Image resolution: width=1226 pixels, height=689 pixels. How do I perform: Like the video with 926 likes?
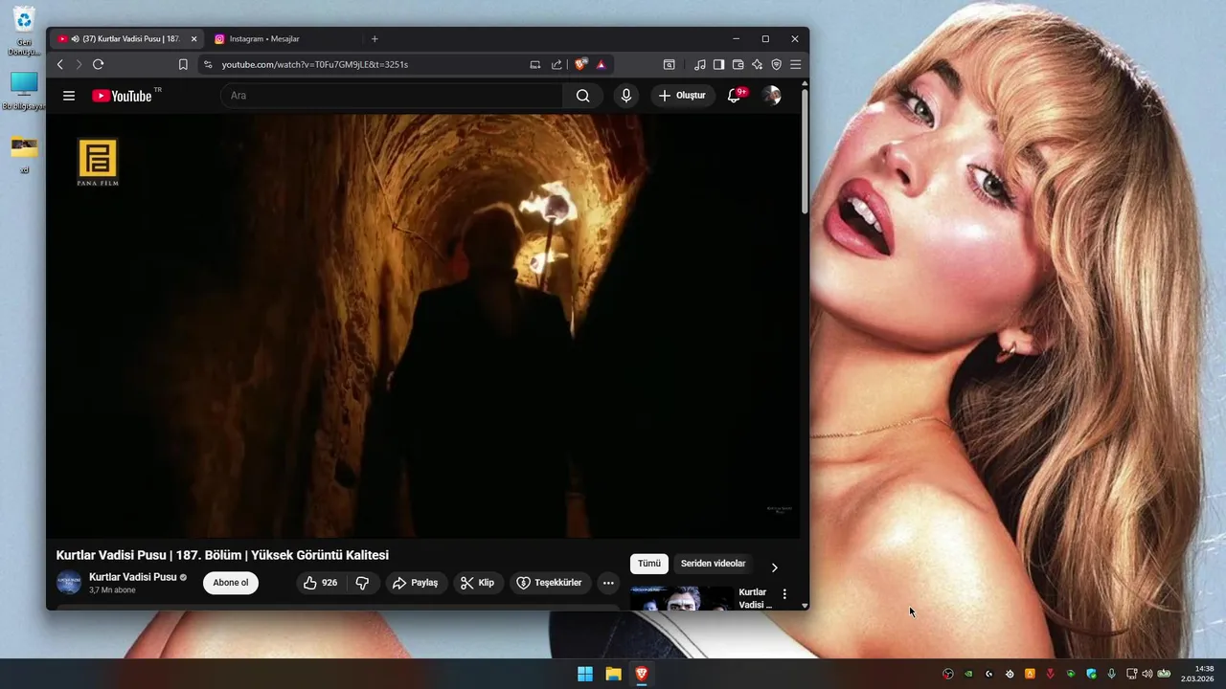[x=320, y=583]
